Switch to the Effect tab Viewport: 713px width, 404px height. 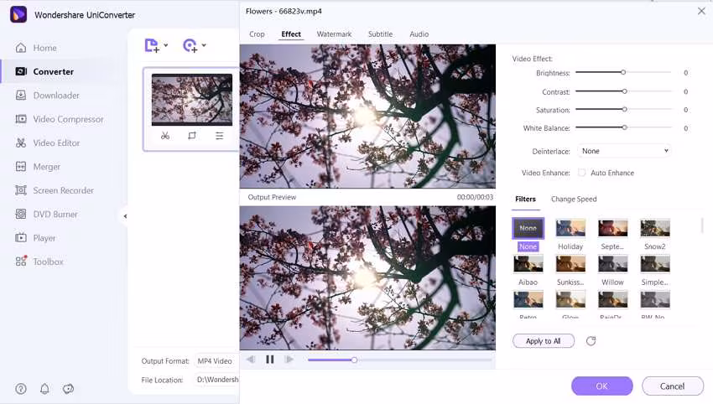[x=291, y=34]
